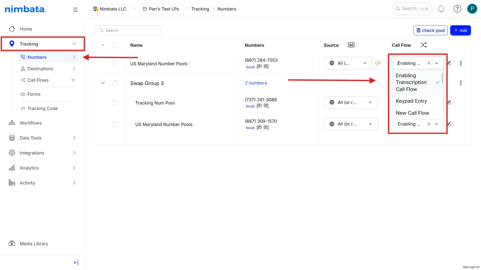The height and width of the screenshot is (270, 481).
Task: Open the hamburger menu next to the Nimbata logo
Action: [75, 10]
